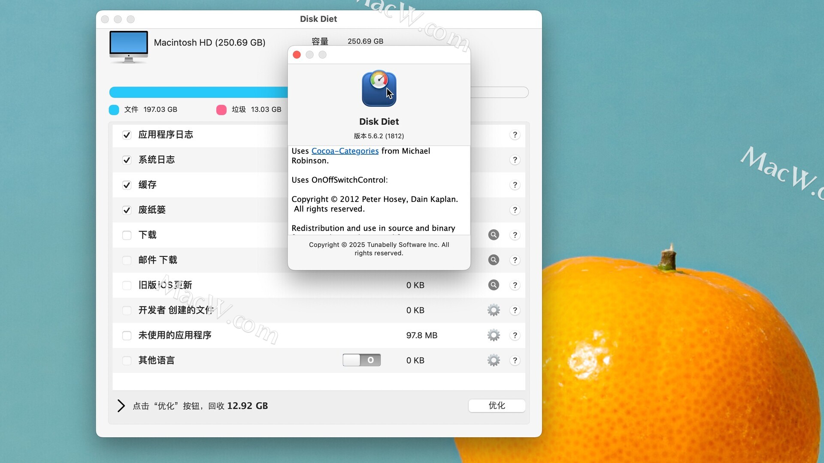This screenshot has height=463, width=824.
Task: Open gear settings for 开发者 创建的文件
Action: tap(494, 310)
